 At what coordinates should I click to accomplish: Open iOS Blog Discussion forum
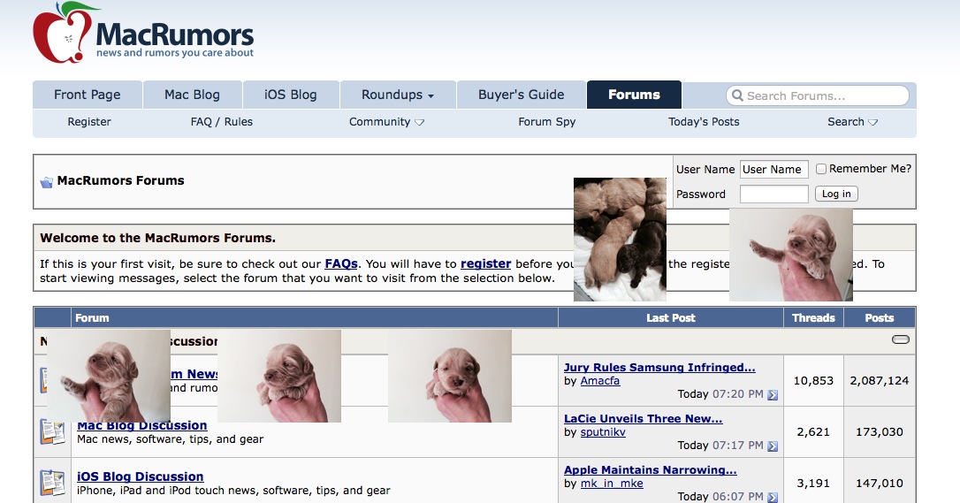[141, 476]
